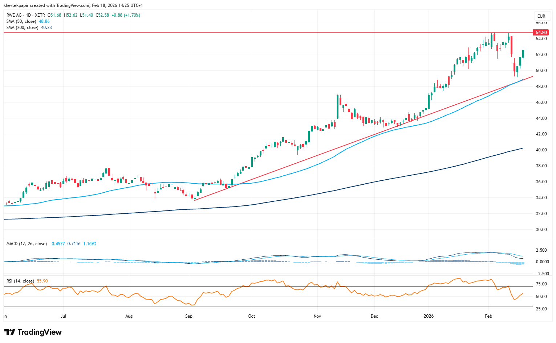Click the Jul label on time axis
556x343 pixels.
pyautogui.click(x=63, y=316)
